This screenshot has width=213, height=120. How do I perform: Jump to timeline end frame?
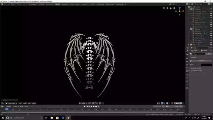pyautogui.click(x=98, y=106)
